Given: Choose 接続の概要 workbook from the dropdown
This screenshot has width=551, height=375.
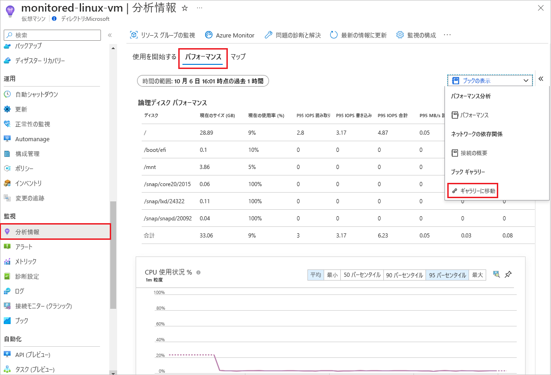Looking at the screenshot, I should click(469, 153).
